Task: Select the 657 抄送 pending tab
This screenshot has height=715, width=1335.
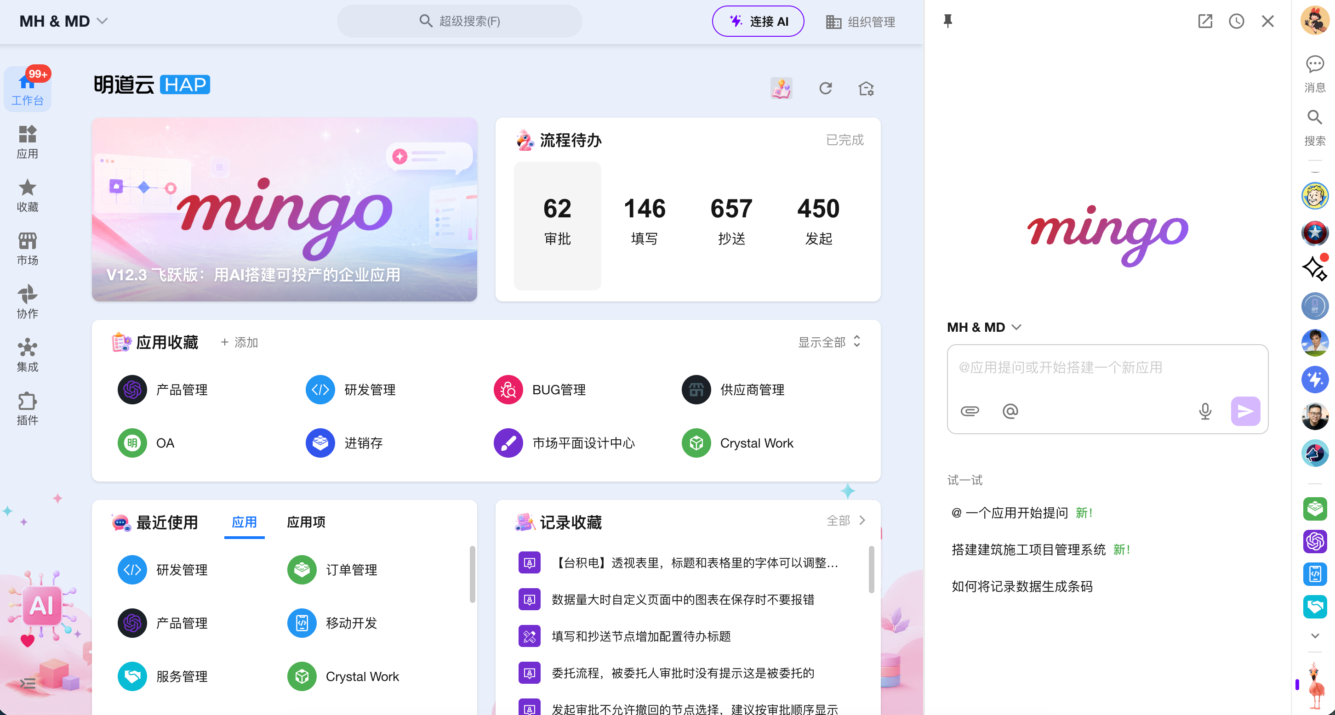Action: coord(731,226)
